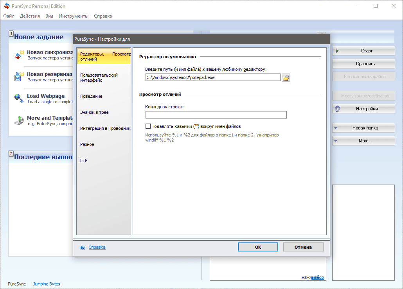Click the Load Webpage globe icon

(x=19, y=99)
